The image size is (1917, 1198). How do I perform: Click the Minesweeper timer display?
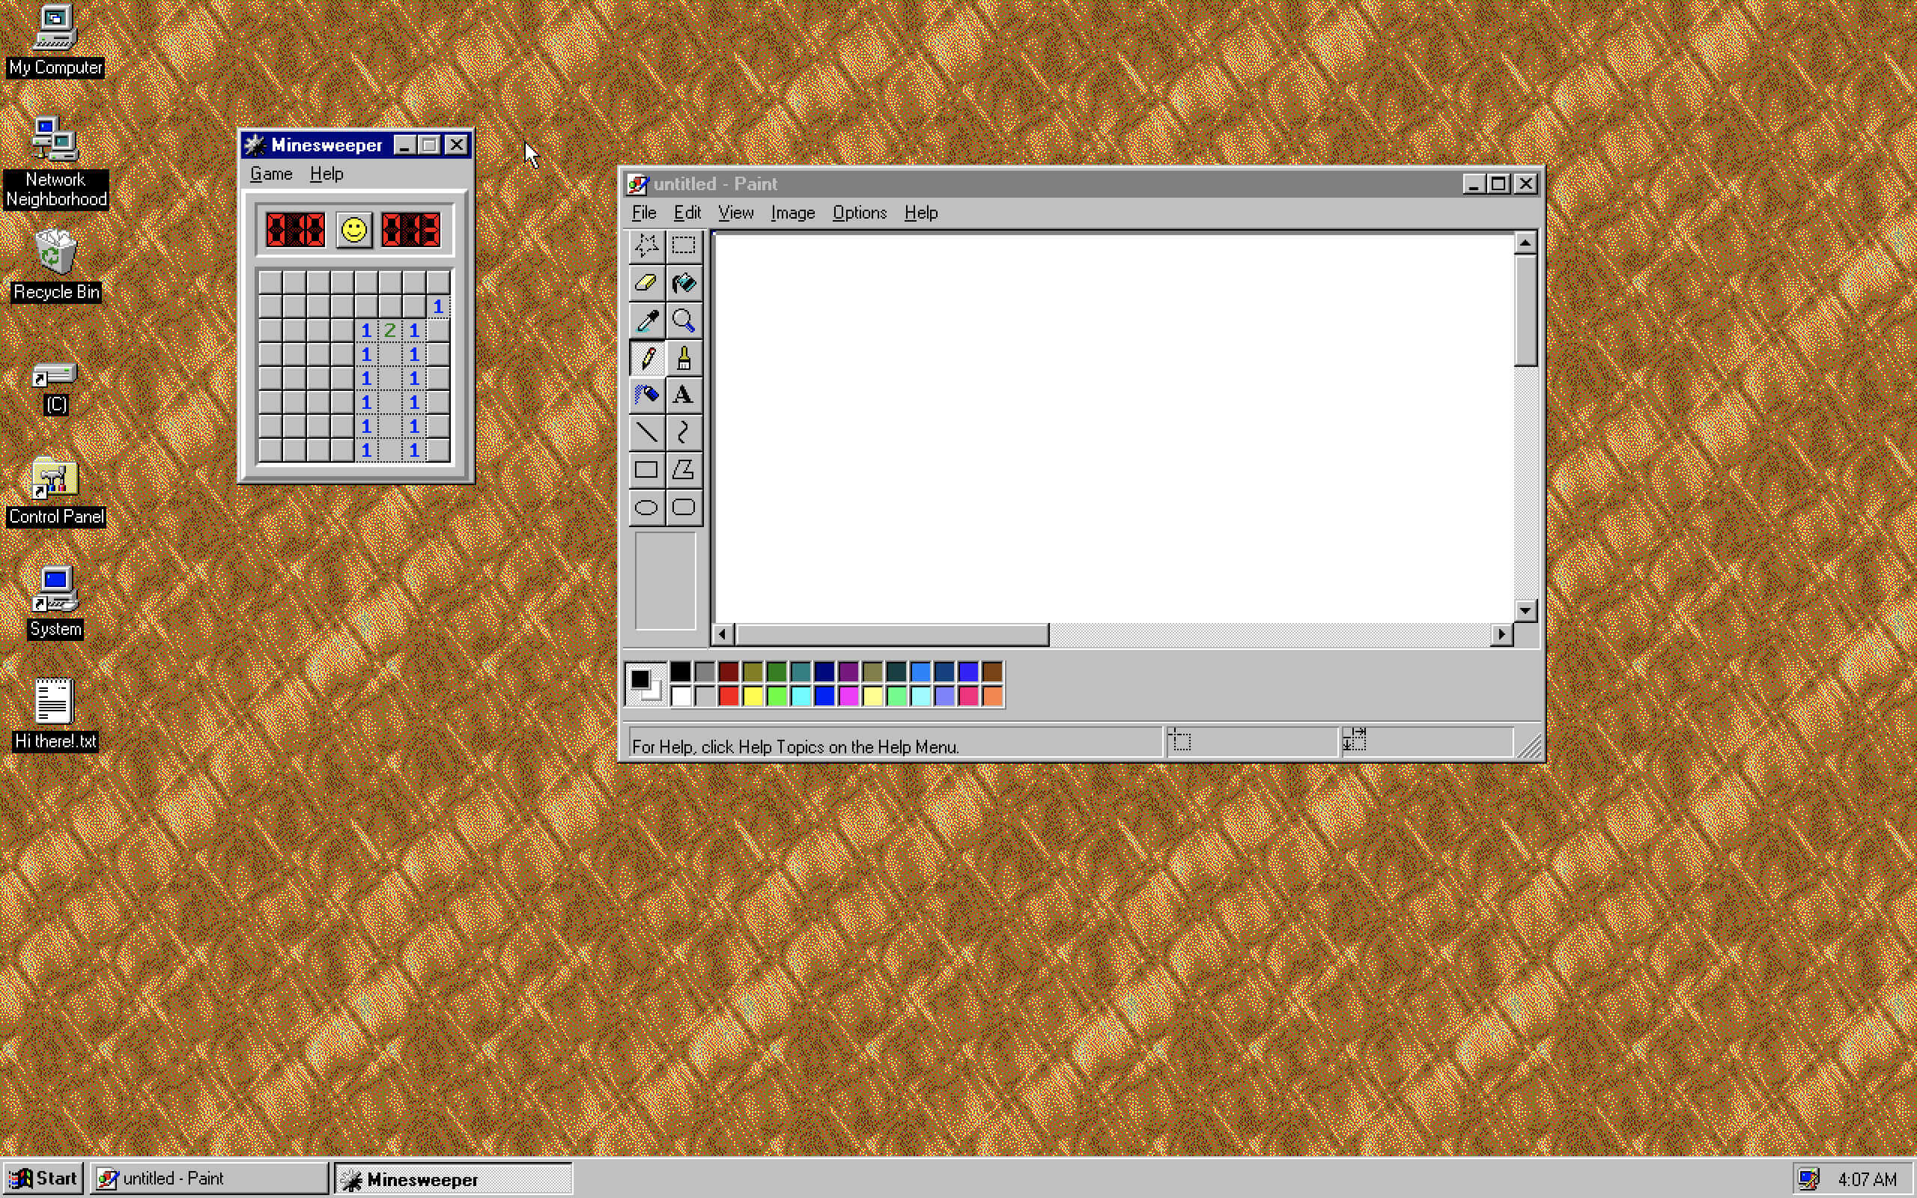(x=411, y=231)
